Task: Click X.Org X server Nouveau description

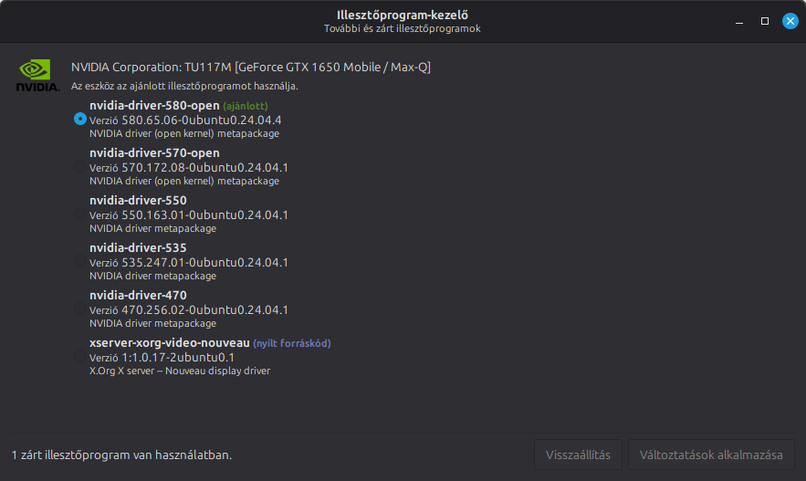Action: (180, 371)
